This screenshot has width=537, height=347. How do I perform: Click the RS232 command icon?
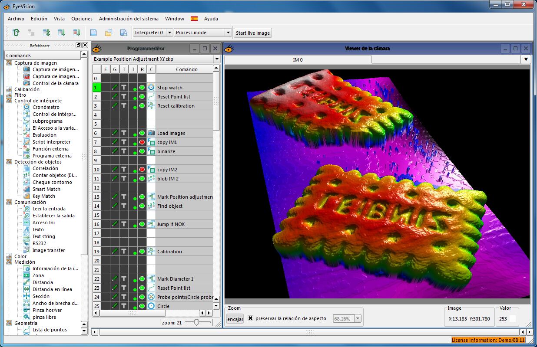point(27,243)
